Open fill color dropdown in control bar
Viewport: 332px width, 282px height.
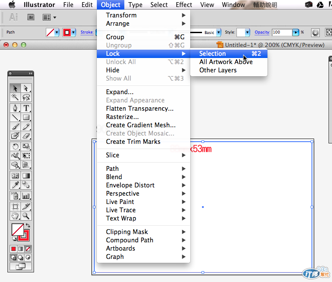(x=57, y=33)
